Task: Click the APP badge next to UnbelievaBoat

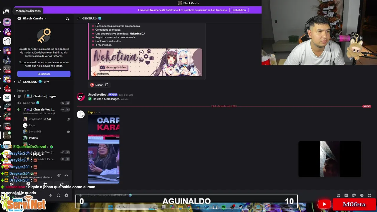Action: [x=113, y=95]
